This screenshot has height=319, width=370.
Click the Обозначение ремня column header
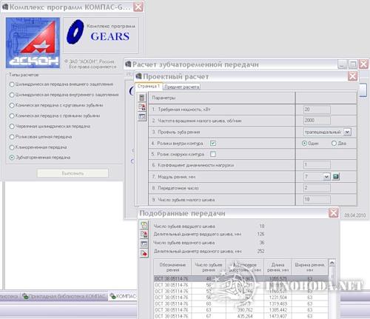click(172, 267)
